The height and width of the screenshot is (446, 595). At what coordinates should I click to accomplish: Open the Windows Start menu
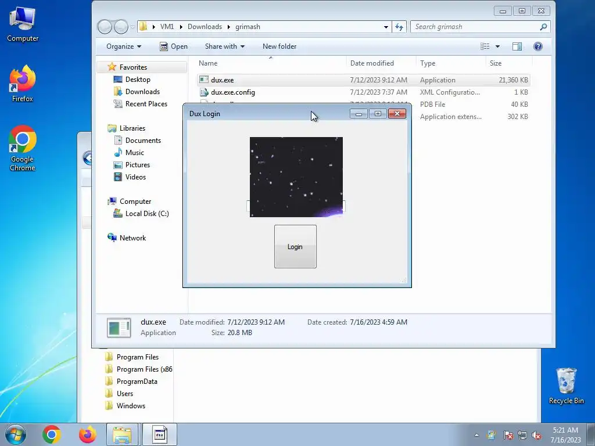coord(16,434)
